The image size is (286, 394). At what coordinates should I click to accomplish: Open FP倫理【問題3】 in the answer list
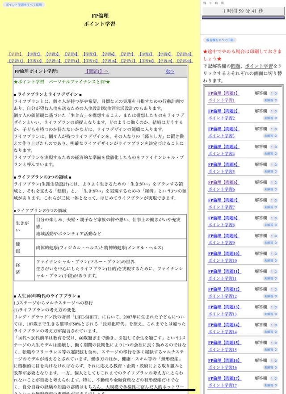coord(223,129)
